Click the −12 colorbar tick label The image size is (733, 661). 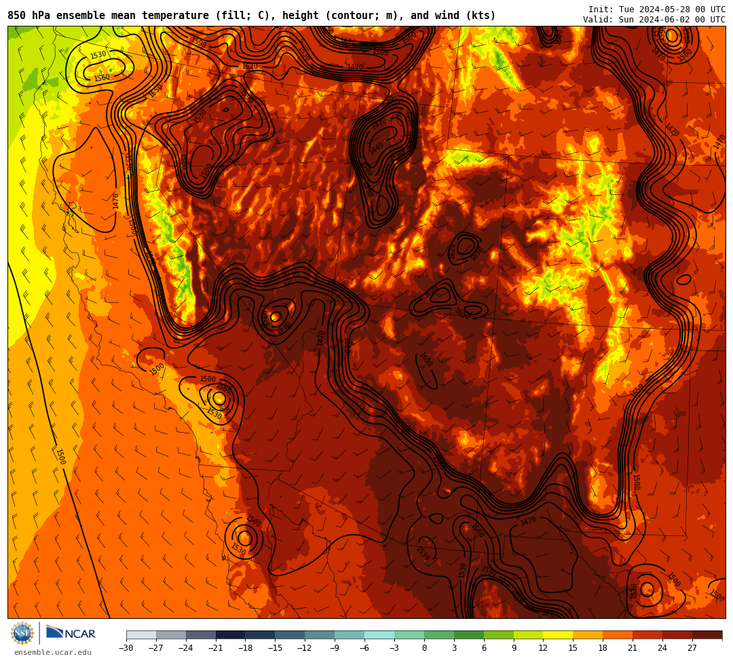(x=305, y=648)
